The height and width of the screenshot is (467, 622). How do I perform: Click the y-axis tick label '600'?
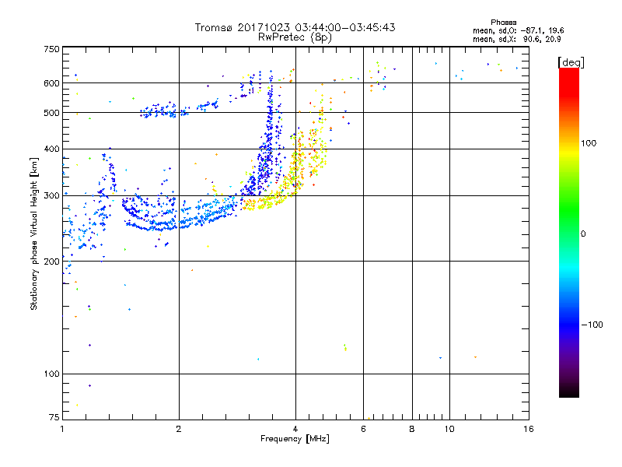tap(51, 83)
